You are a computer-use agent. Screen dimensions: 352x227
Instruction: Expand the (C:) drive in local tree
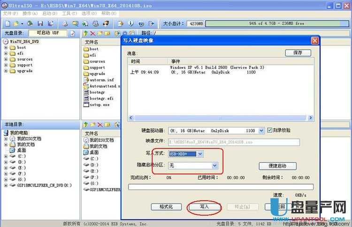(x=6, y=156)
